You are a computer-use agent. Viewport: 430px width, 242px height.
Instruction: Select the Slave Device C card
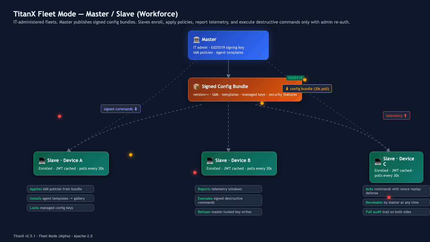(396, 167)
